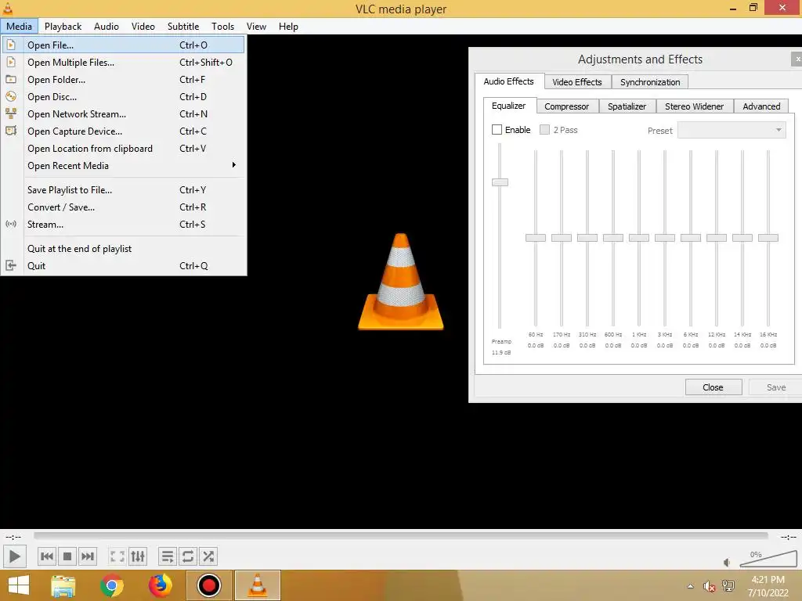Choose Save Playlist to File
The height and width of the screenshot is (601, 802).
[x=124, y=189]
